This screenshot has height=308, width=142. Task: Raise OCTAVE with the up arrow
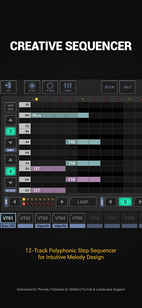tap(10, 160)
